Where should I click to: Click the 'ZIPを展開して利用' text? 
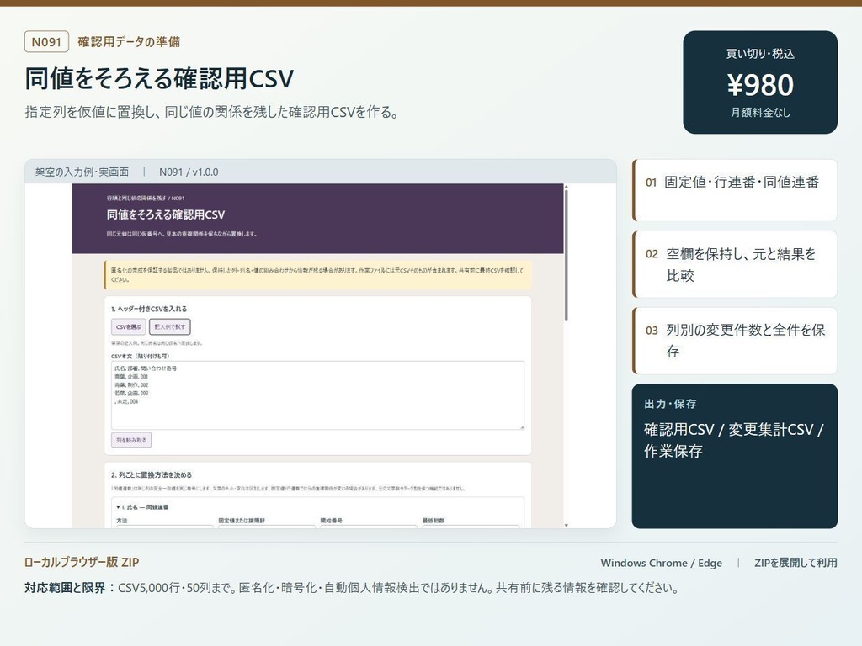click(795, 563)
